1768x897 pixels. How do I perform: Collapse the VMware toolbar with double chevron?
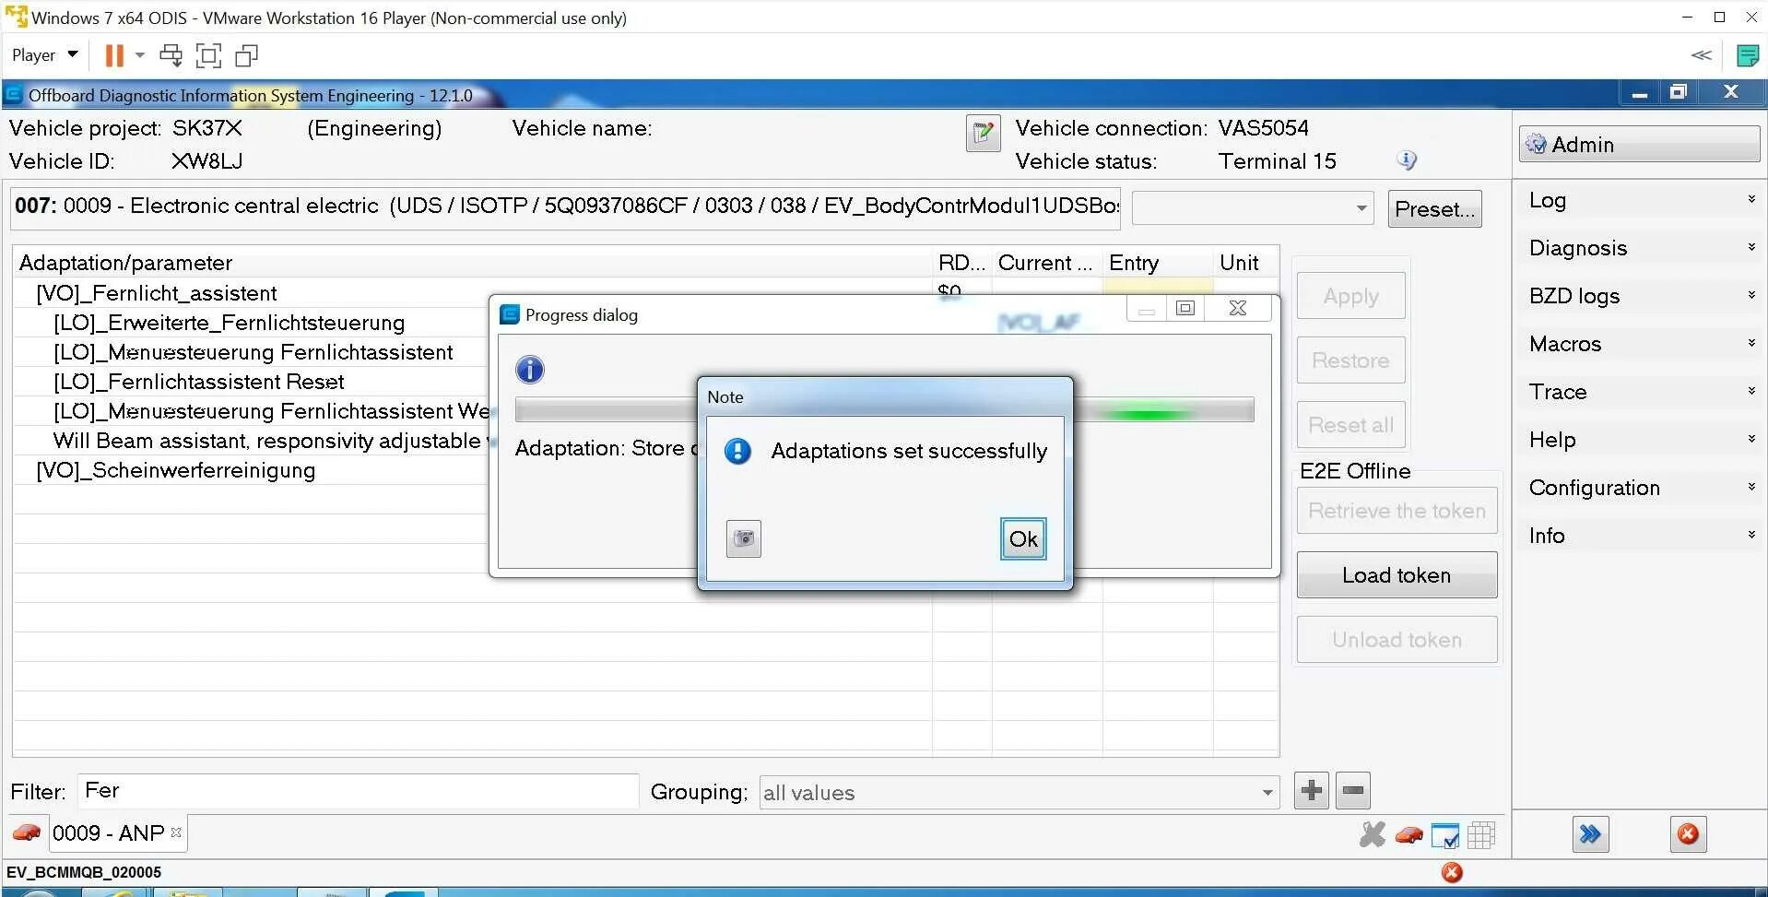1702,55
